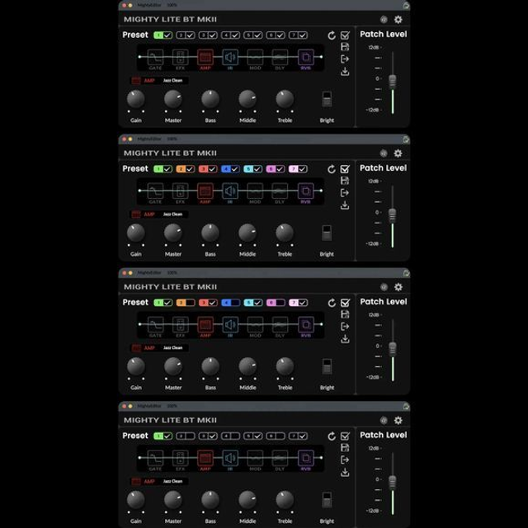Check the preset 4 box in the bottom window
Viewport: 528px width, 528px height.
click(x=235, y=436)
